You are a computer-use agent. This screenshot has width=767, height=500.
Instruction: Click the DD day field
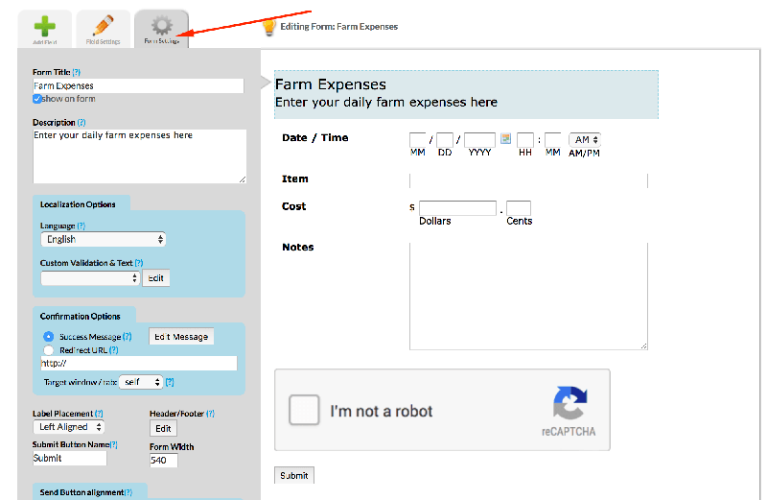[x=445, y=139]
